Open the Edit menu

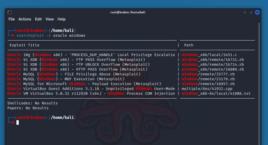tap(38, 19)
